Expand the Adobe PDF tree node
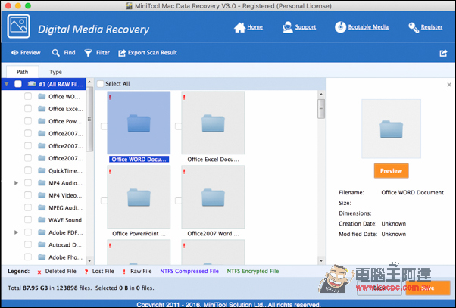This screenshot has height=308, width=456. click(x=17, y=232)
